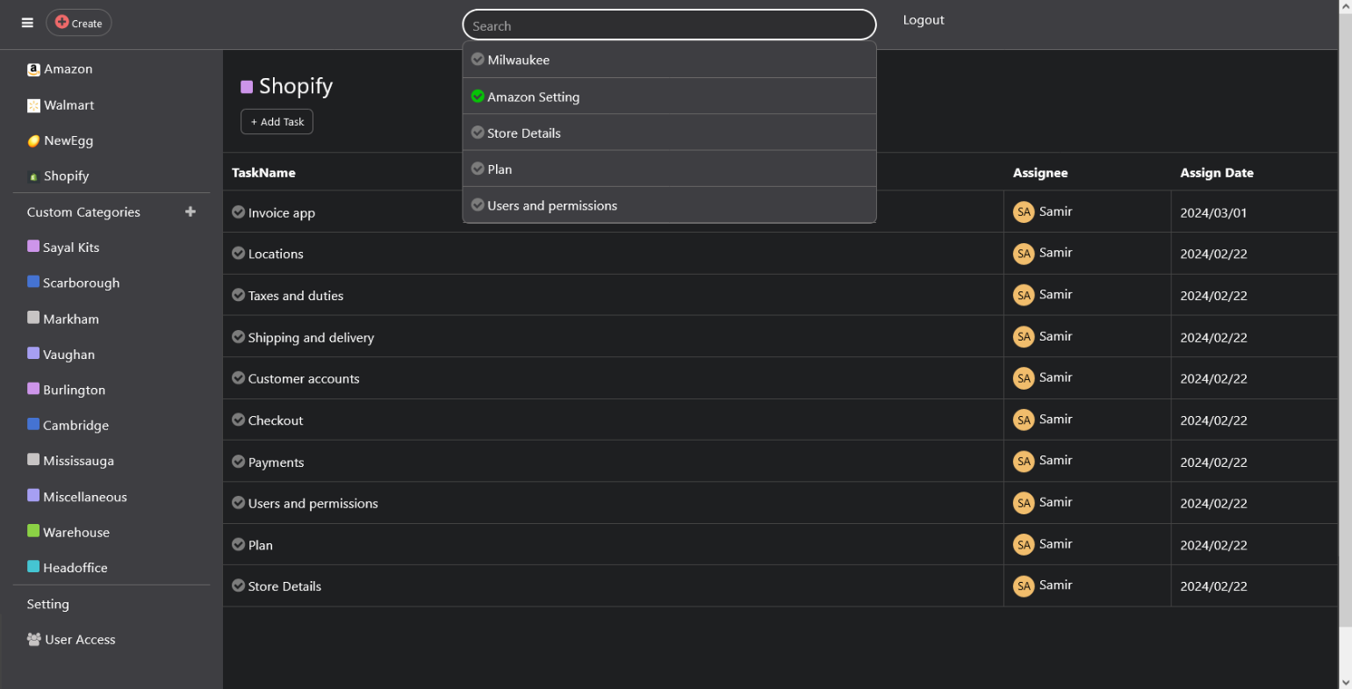Check off the Payments task
Screen dimensions: 1352x689
tap(238, 462)
